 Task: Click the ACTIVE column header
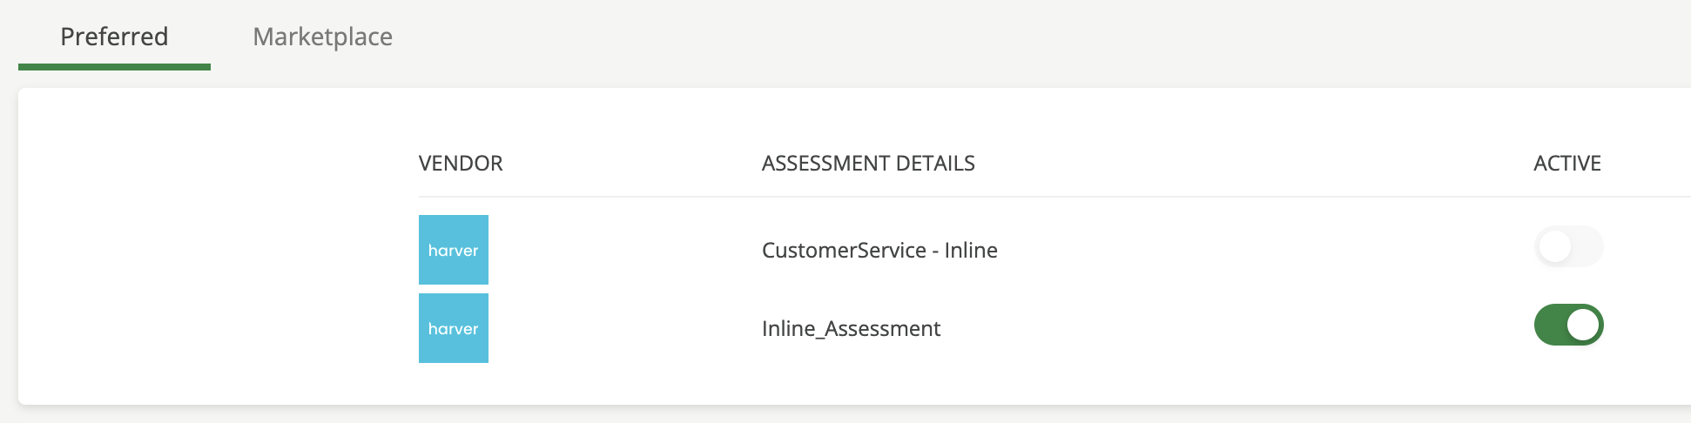[x=1567, y=164]
